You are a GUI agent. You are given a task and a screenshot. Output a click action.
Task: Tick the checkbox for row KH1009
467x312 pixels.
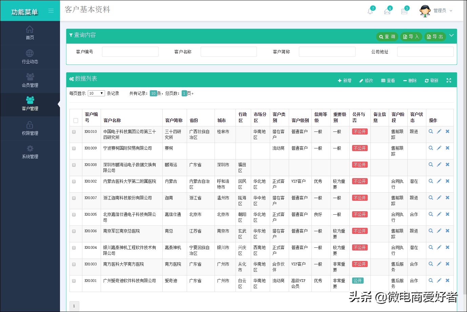coord(74,148)
